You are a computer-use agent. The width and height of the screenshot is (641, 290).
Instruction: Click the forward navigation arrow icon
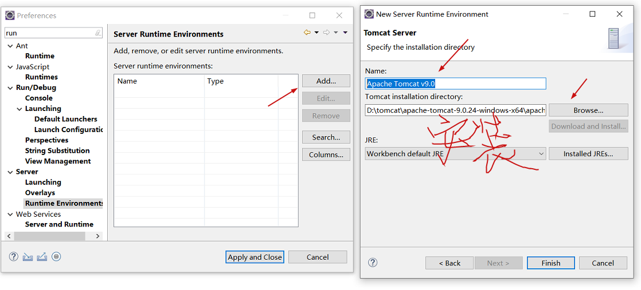[x=326, y=33]
